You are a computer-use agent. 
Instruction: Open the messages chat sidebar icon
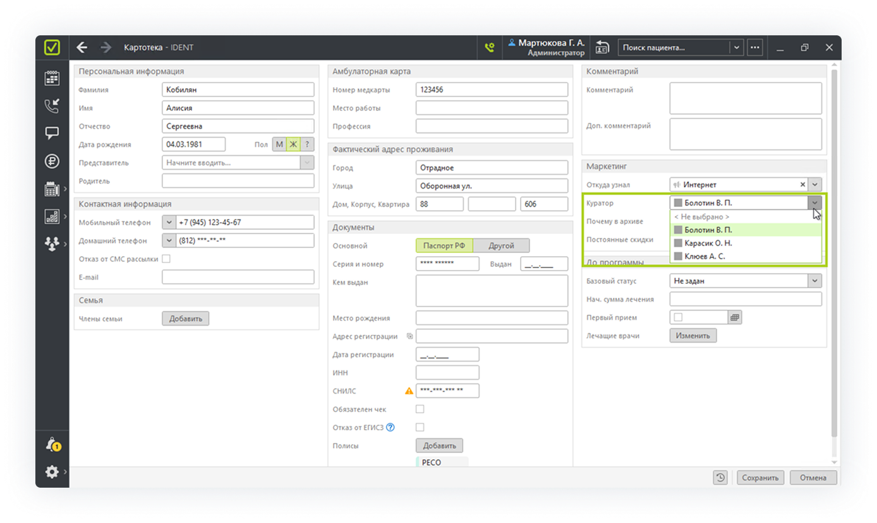coord(52,133)
